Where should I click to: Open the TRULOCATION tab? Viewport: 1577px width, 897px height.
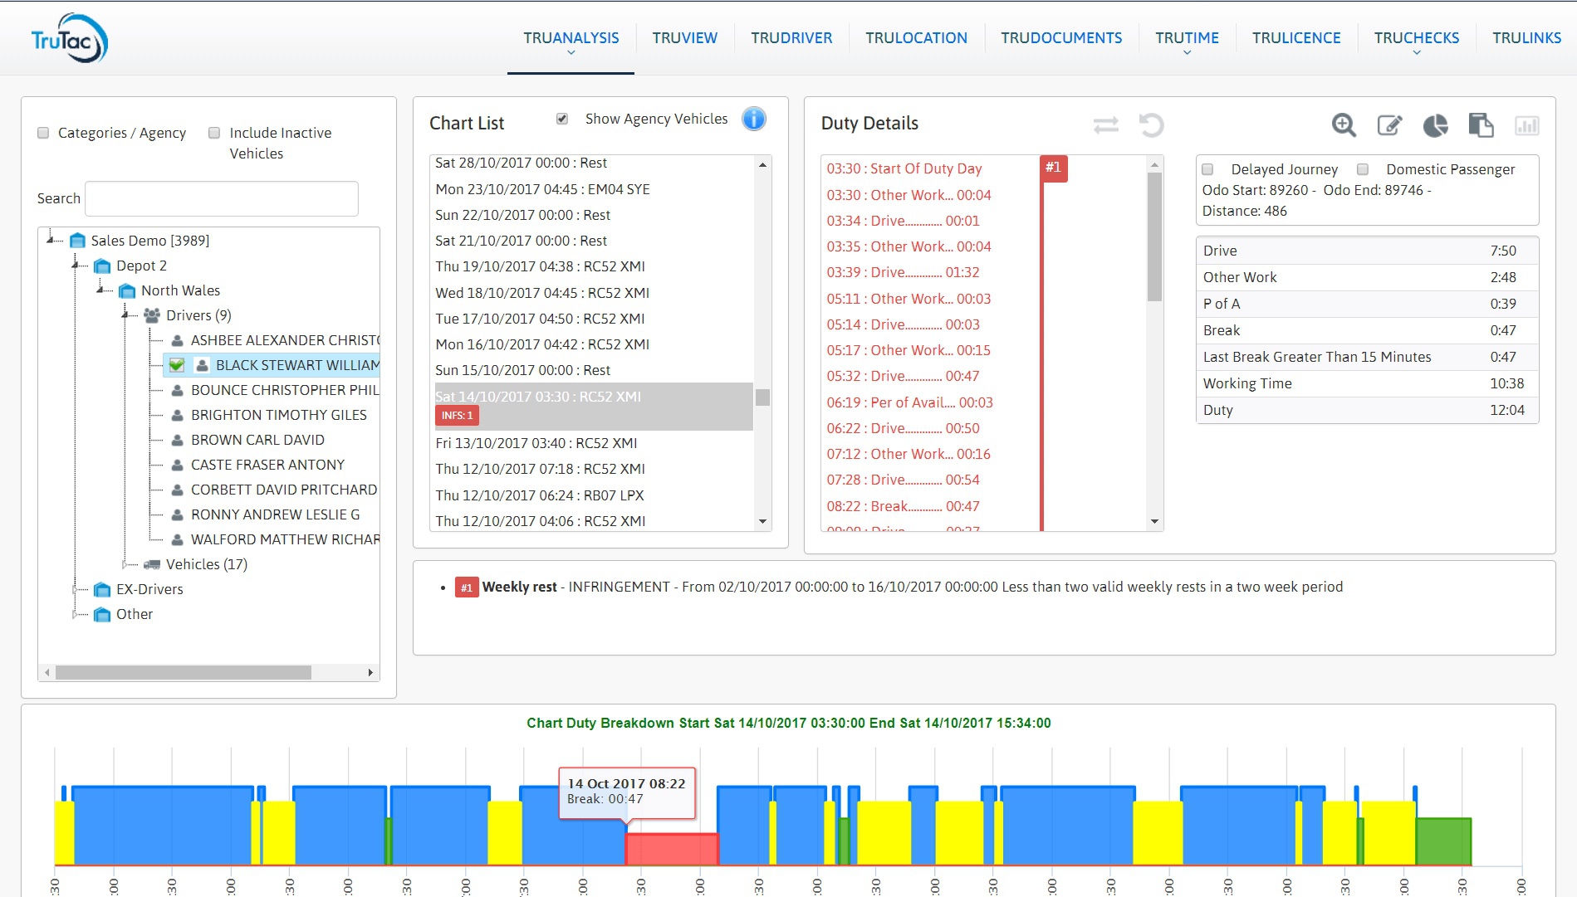[x=916, y=38]
